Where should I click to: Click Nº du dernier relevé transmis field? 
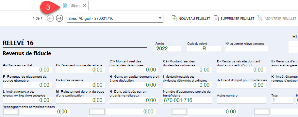point(246,48)
